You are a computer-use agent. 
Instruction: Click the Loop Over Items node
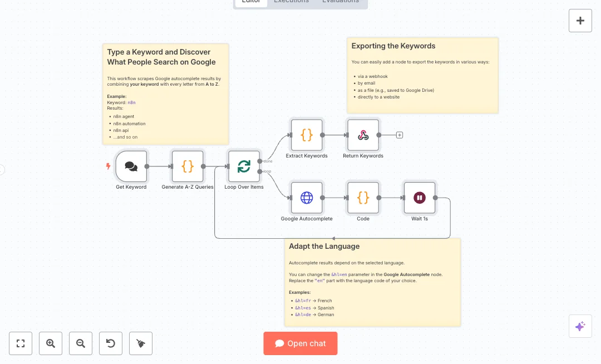point(244,166)
